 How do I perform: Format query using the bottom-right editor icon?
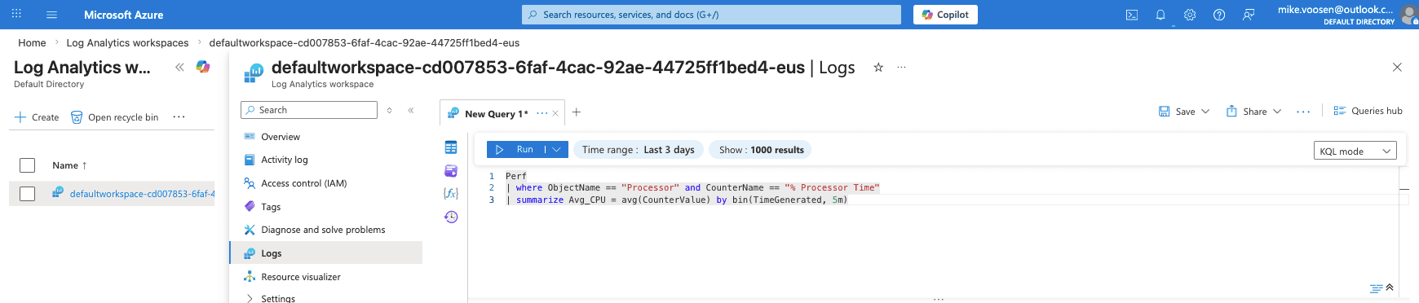(1376, 288)
